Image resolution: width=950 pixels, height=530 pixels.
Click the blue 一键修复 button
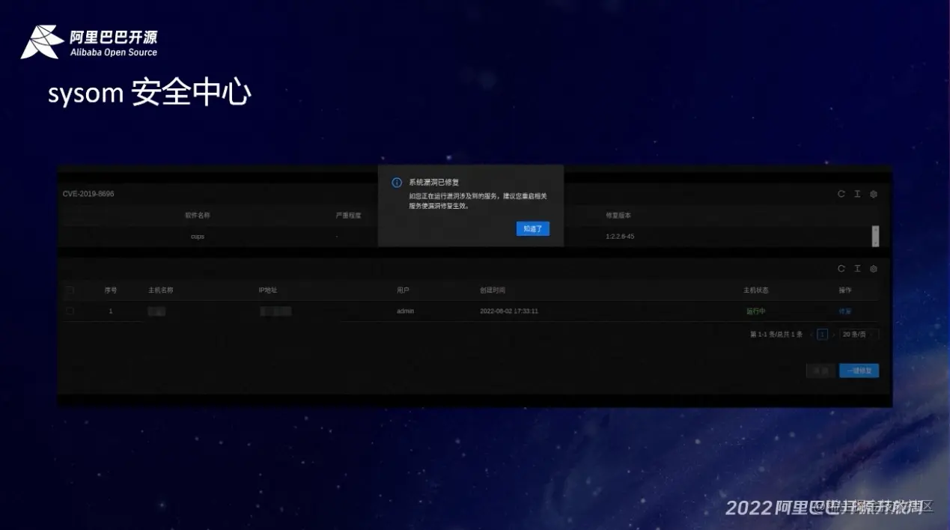[859, 371]
